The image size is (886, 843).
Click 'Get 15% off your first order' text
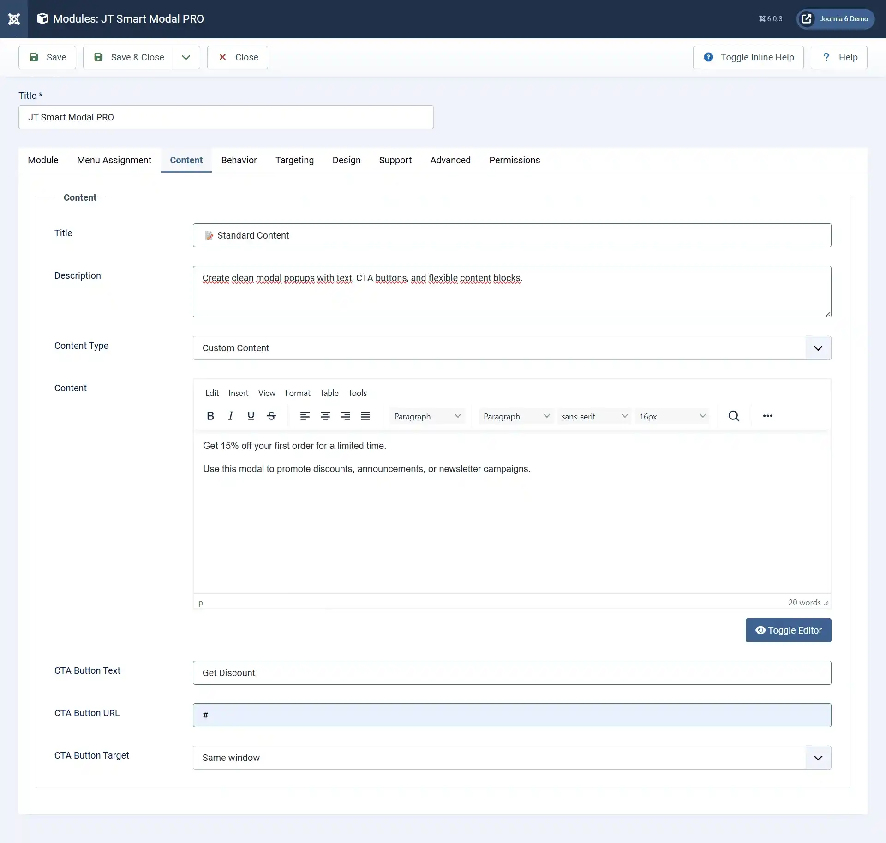pos(294,446)
